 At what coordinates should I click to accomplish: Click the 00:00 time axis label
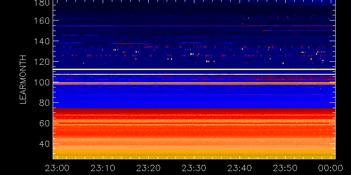coord(331,168)
